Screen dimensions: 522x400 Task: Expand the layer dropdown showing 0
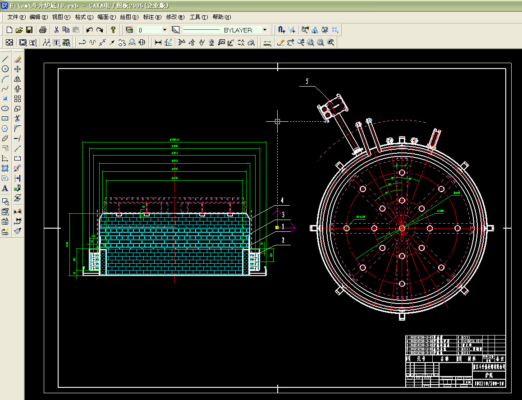pyautogui.click(x=165, y=30)
